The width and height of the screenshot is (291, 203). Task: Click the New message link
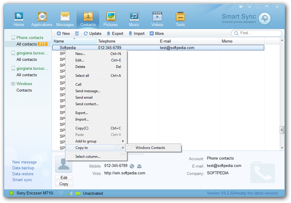24,162
